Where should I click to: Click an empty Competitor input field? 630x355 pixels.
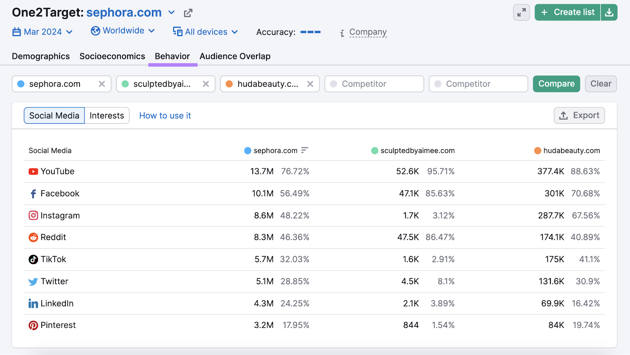tap(374, 84)
